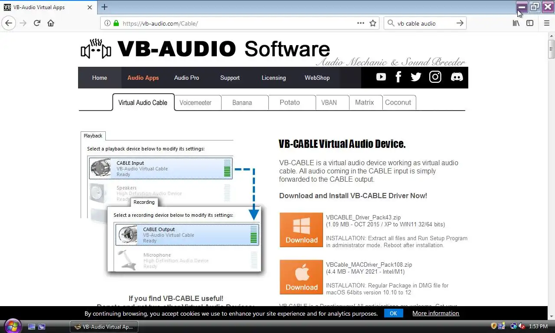Viewport: 555px width, 333px height.
Task: Click the VB-Audio speaker logo
Action: click(x=96, y=49)
